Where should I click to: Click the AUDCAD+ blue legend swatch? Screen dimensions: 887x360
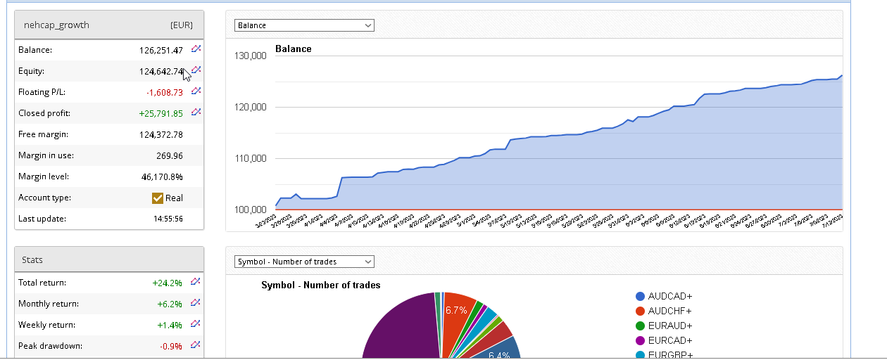pyautogui.click(x=640, y=297)
